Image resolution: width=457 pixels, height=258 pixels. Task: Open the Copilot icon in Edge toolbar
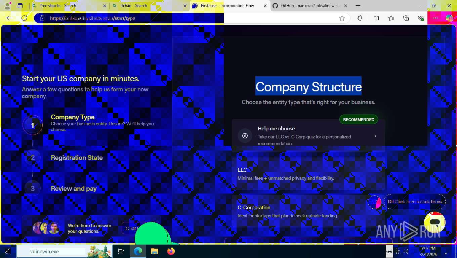pyautogui.click(x=449, y=18)
